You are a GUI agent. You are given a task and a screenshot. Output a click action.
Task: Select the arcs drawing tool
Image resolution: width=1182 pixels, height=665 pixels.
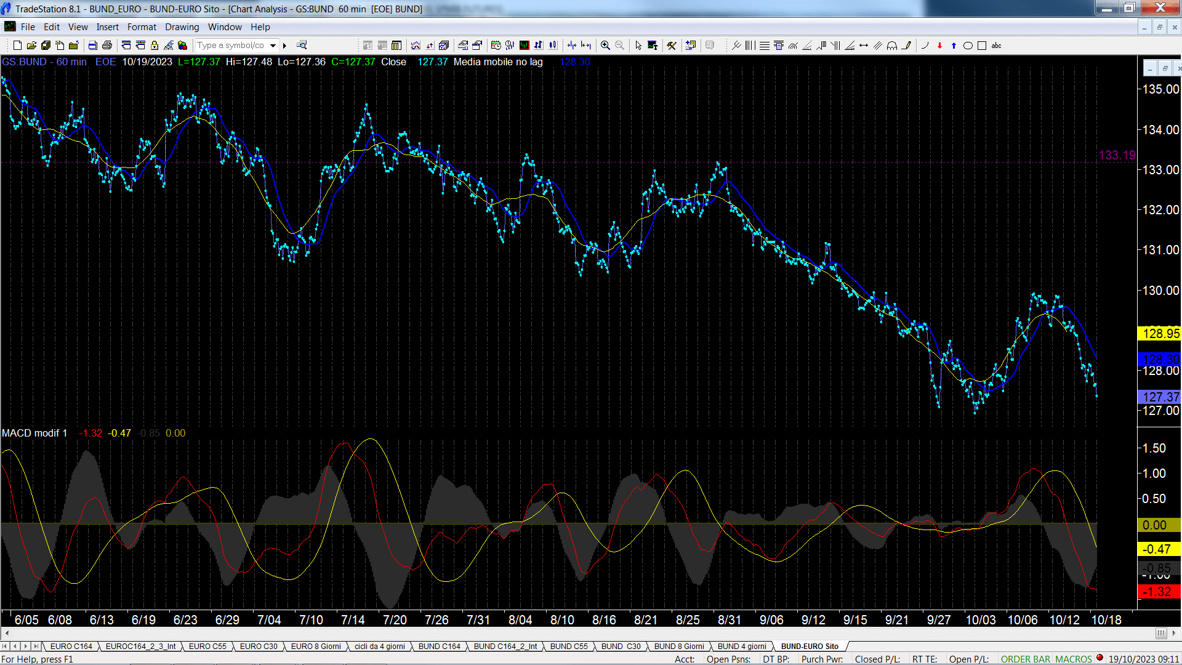click(892, 46)
